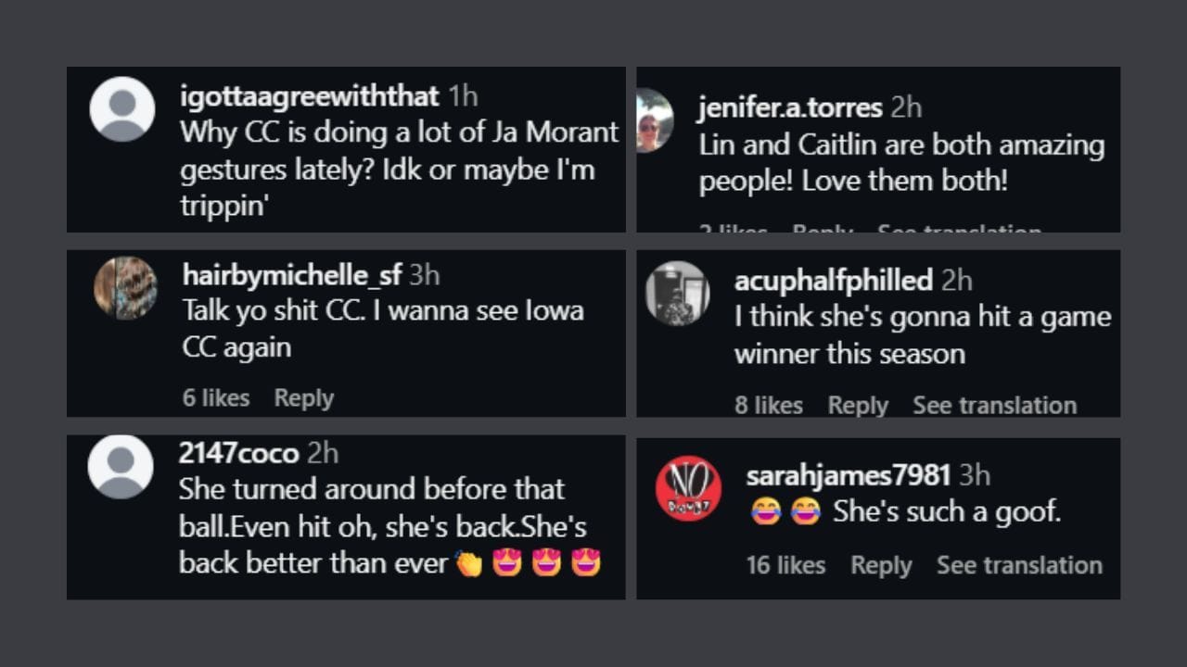The width and height of the screenshot is (1187, 667).
Task: View the 6 likes on hairbymichelle_sf's comment
Action: (216, 397)
